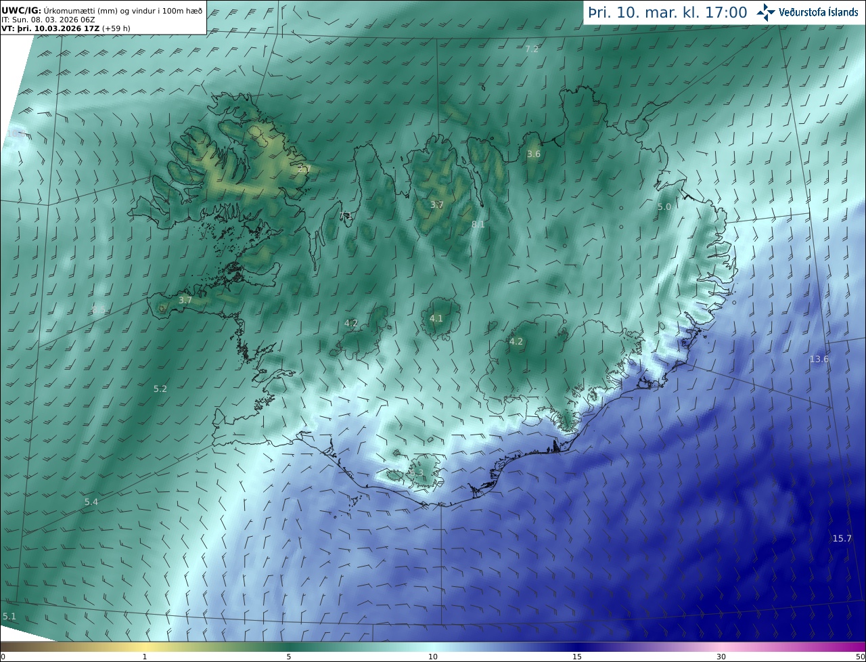This screenshot has height=662, width=866.
Task: Click the 4.1 value label
Action: pos(436,318)
